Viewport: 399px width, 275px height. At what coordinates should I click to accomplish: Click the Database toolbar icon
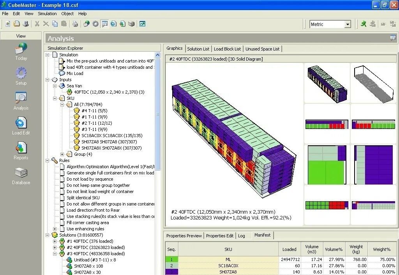131,24
